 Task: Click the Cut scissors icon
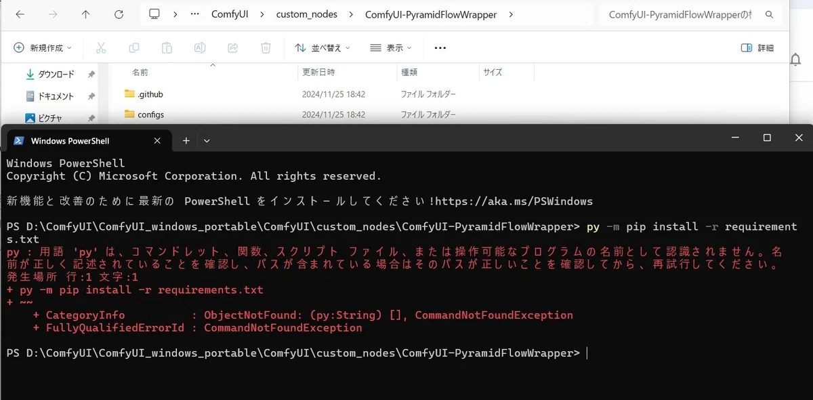point(101,47)
